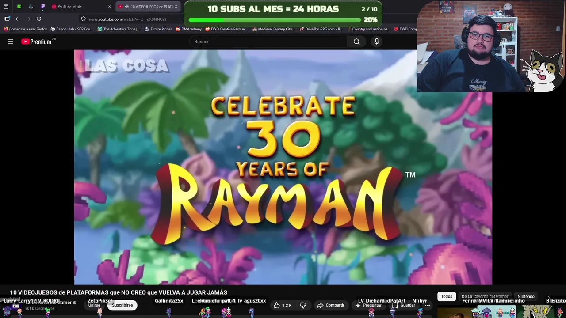Dislike the video with thumbs-down icon

coord(303,305)
